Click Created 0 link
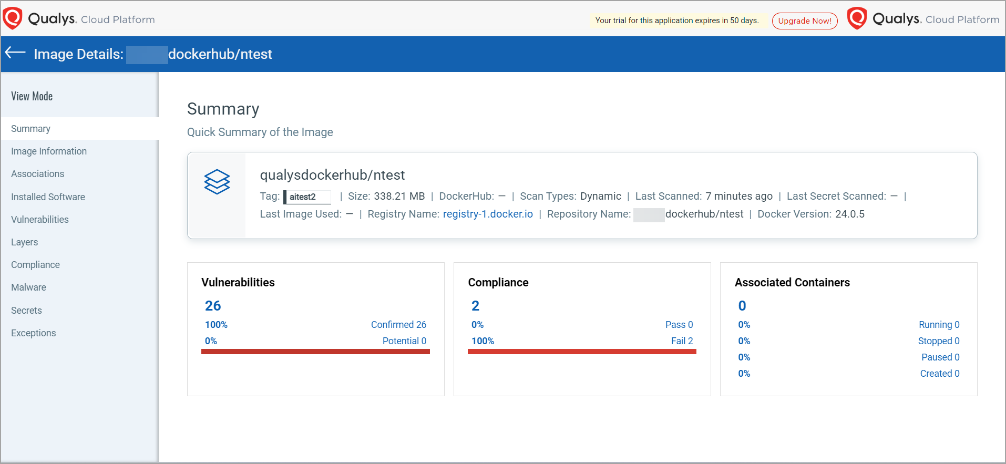This screenshot has height=464, width=1006. [940, 374]
